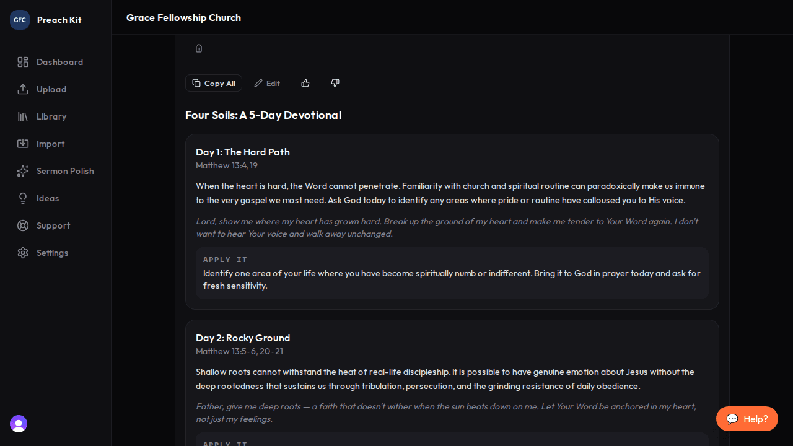This screenshot has width=793, height=446.
Task: Give a thumbs down to the devotional
Action: click(x=335, y=83)
